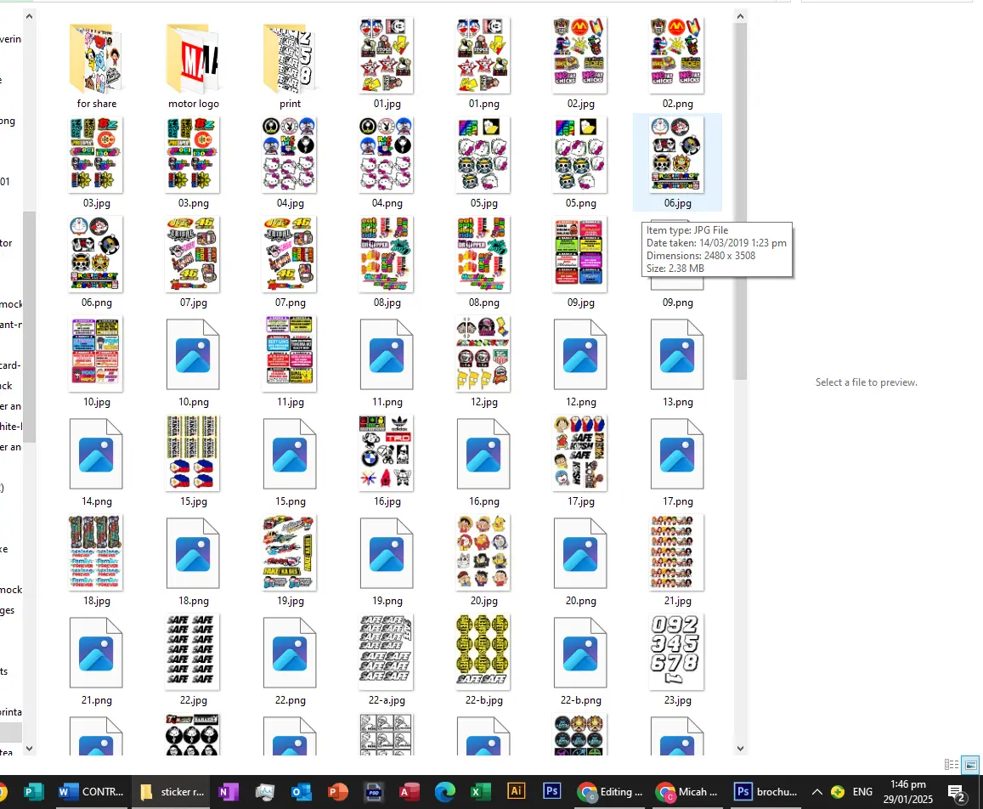Select the 01.jpg sticker sheet thumbnail

387,55
